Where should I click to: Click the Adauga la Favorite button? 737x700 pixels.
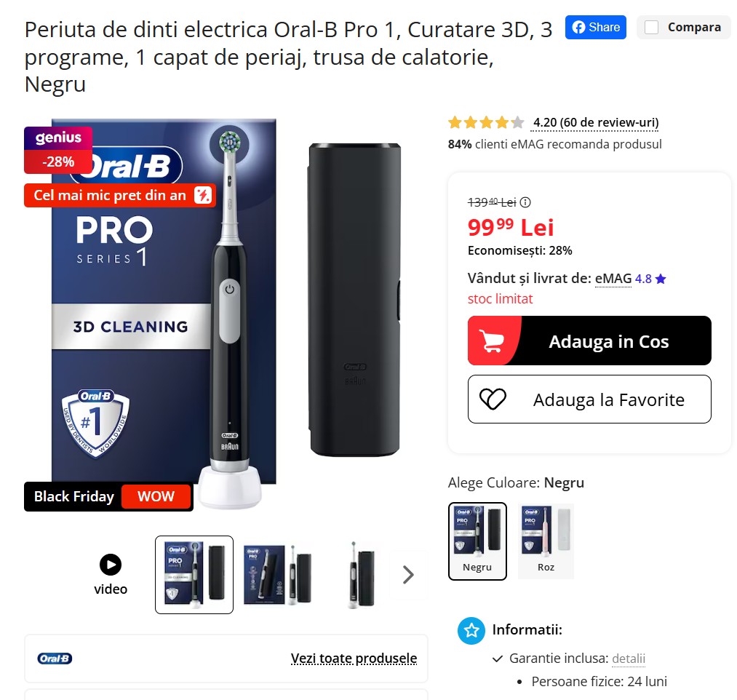pyautogui.click(x=589, y=399)
